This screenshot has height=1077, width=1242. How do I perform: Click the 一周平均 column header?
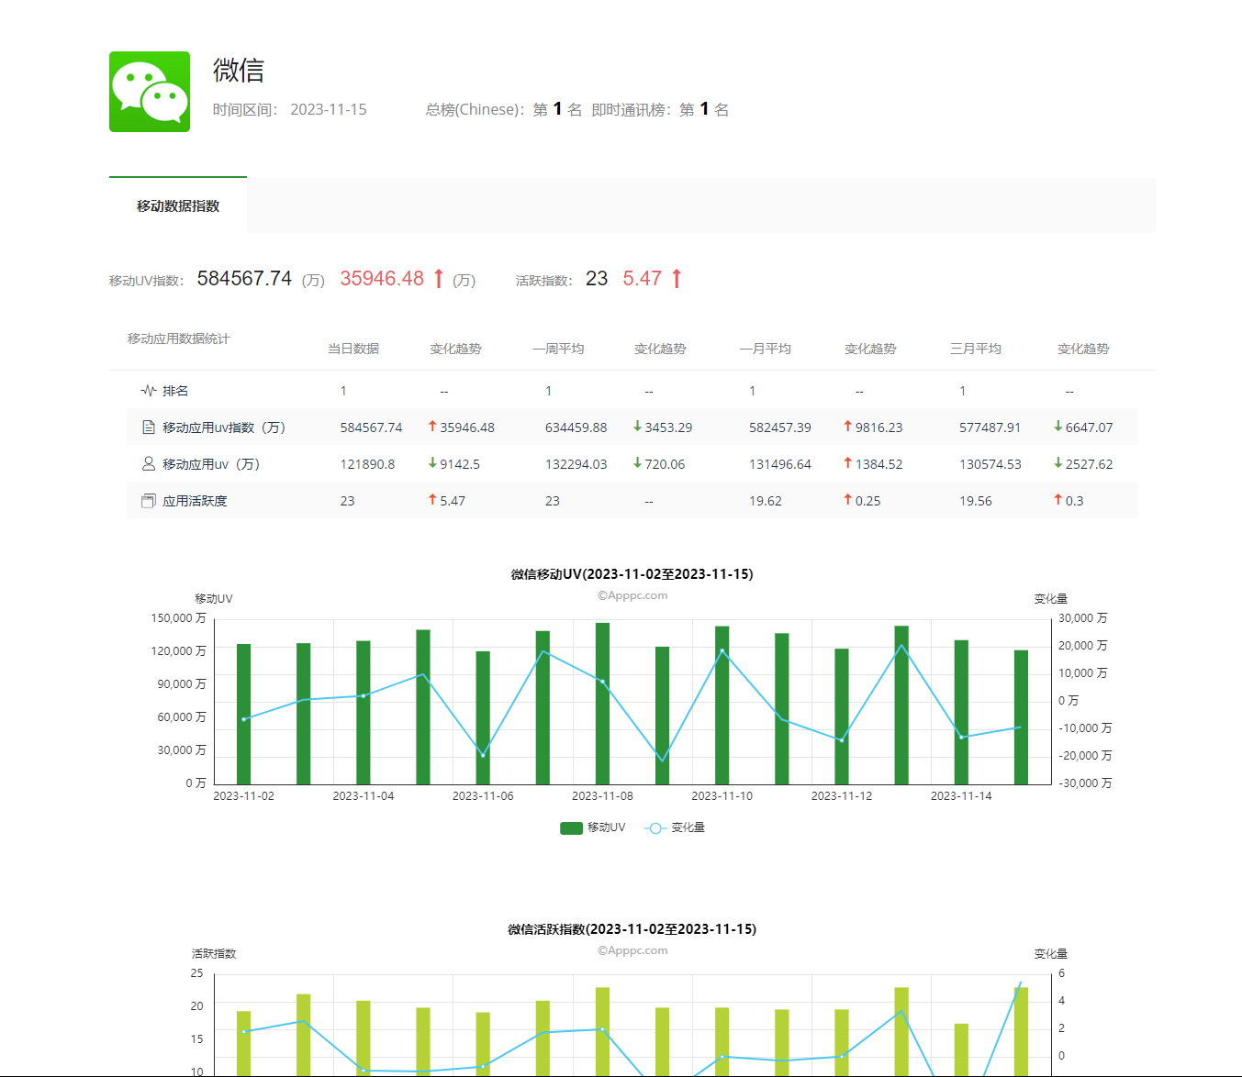click(558, 349)
